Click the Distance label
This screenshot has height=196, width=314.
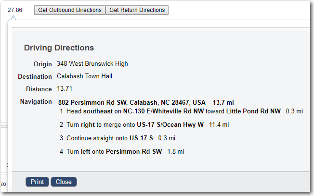[x=39, y=89]
